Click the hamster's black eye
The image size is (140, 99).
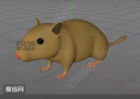pyautogui.click(x=40, y=41)
